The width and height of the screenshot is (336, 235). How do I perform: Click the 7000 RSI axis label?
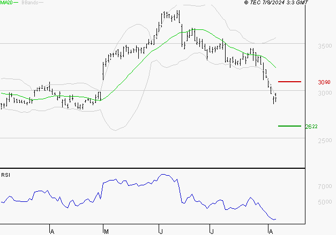[x=325, y=186]
